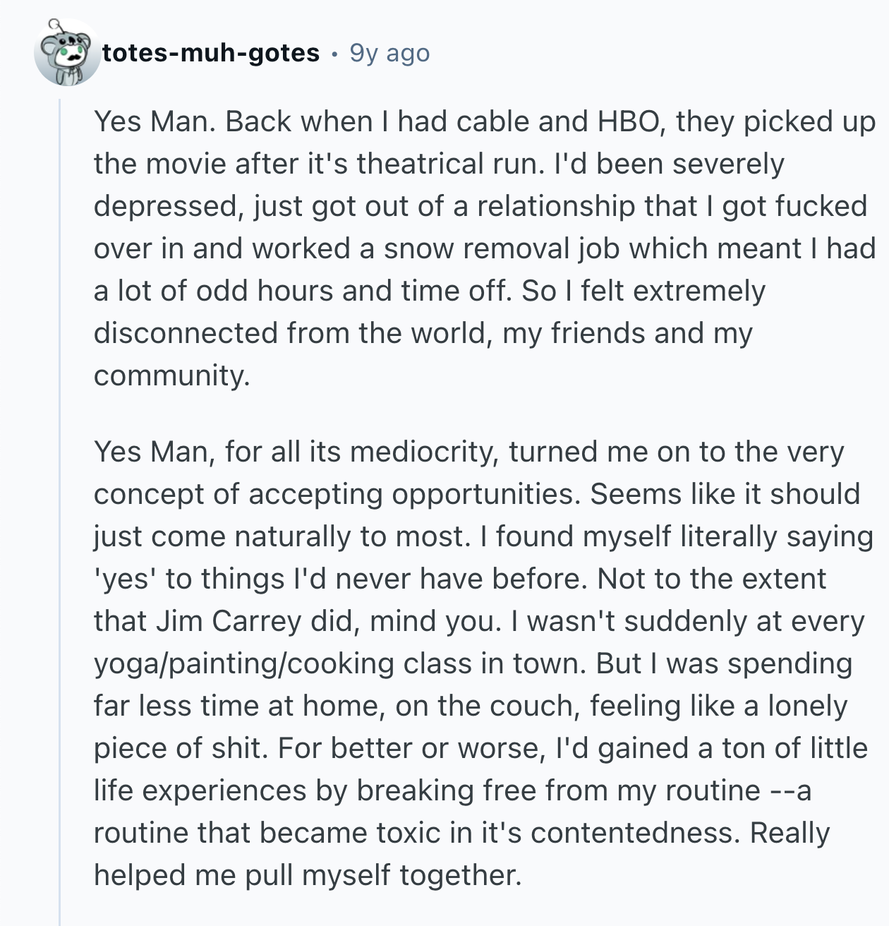Viewport: 889px width, 926px height.
Task: Click the totes-muh-gotes avatar icon
Action: pos(67,54)
